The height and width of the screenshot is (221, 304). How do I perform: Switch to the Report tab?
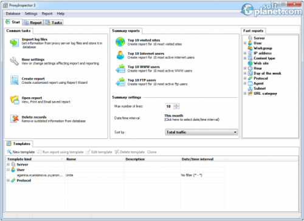[x=33, y=22]
